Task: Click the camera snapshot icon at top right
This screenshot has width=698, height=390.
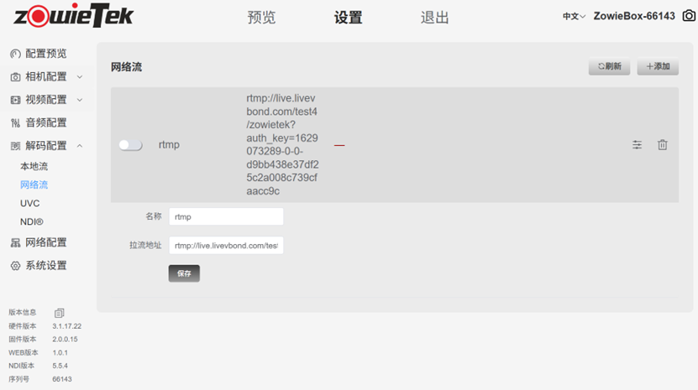Action: coord(688,16)
